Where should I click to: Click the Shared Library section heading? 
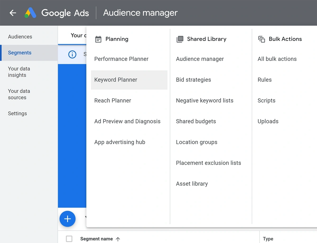[x=207, y=39]
